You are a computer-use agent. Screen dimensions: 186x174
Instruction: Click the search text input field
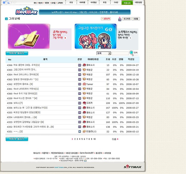click(x=120, y=53)
